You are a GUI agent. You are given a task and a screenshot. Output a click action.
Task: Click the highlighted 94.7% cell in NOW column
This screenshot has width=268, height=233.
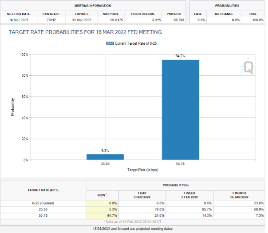102,215
